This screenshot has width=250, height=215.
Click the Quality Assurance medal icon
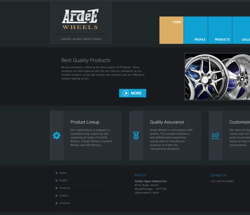(136, 136)
